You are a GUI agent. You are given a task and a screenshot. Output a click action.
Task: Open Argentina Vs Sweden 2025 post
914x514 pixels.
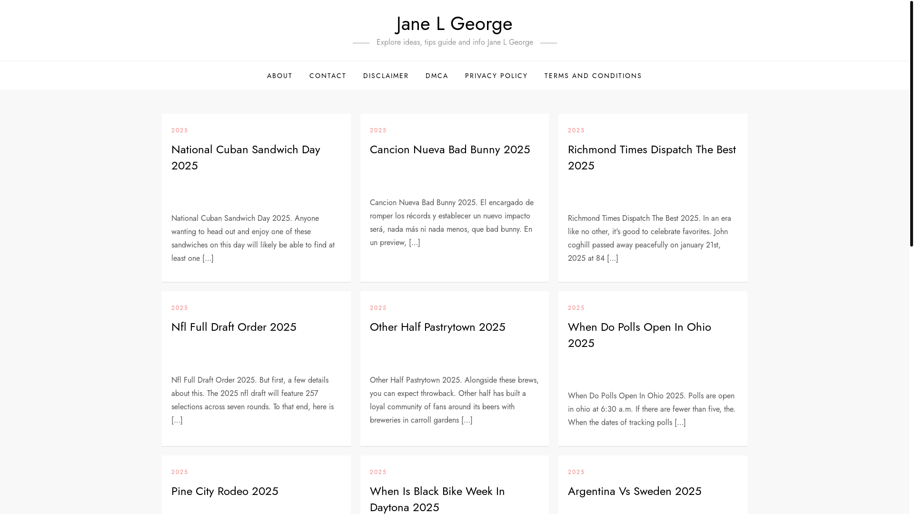click(635, 491)
